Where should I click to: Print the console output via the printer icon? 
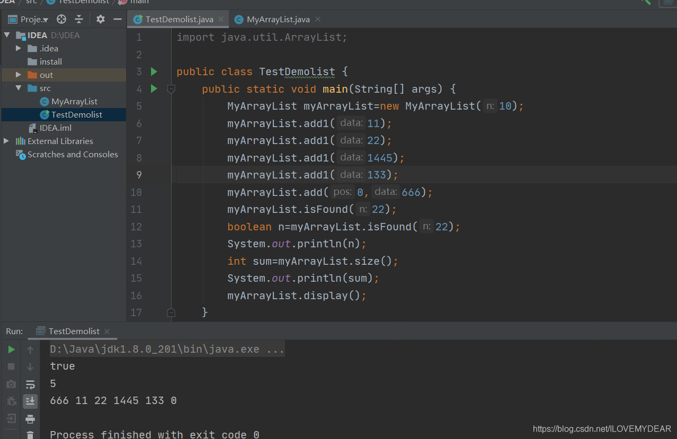tap(30, 419)
